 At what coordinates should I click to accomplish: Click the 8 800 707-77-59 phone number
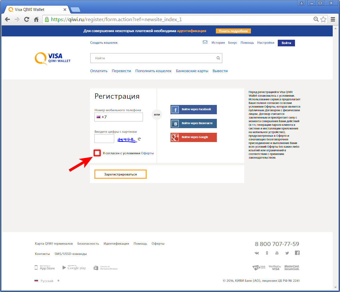pyautogui.click(x=277, y=244)
